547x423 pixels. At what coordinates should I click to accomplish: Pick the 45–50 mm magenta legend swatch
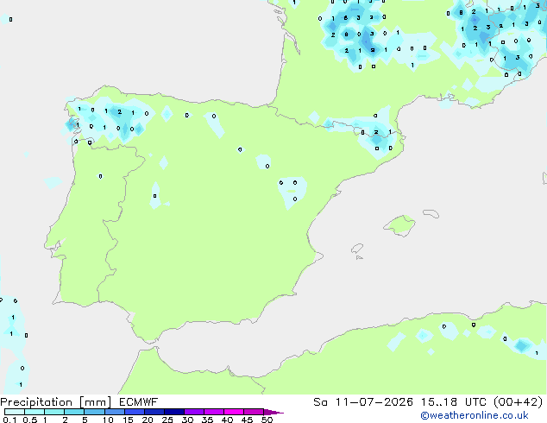tap(254, 412)
